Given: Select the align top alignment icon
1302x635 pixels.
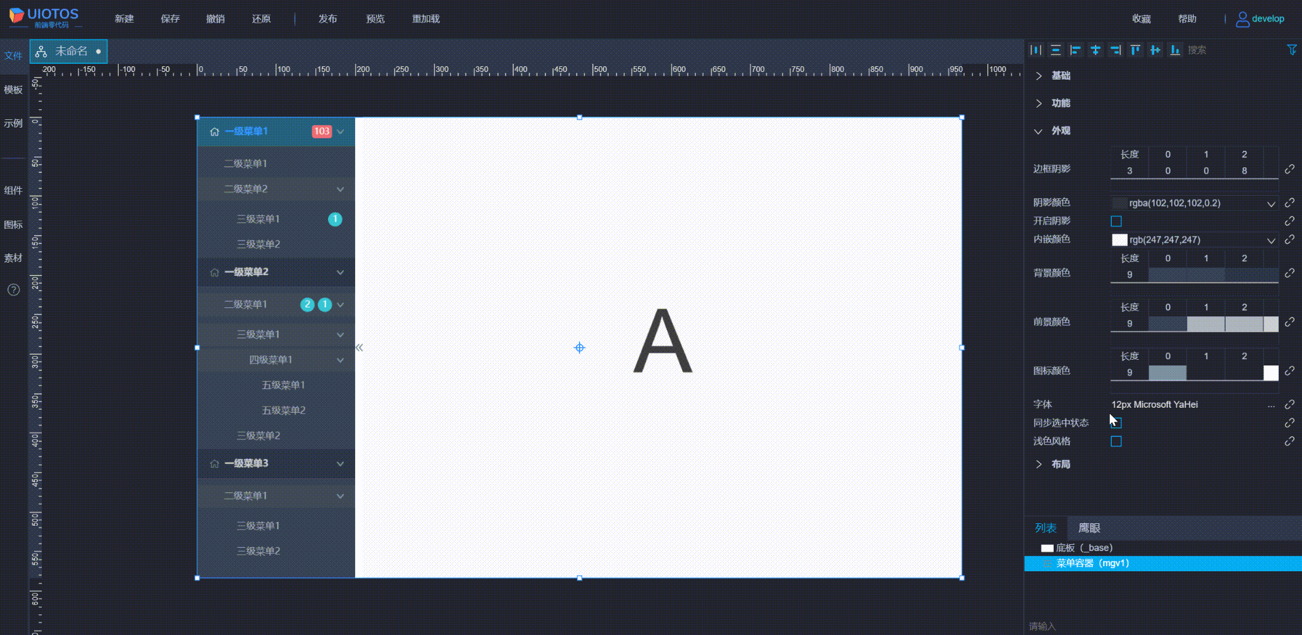Looking at the screenshot, I should pos(1135,50).
